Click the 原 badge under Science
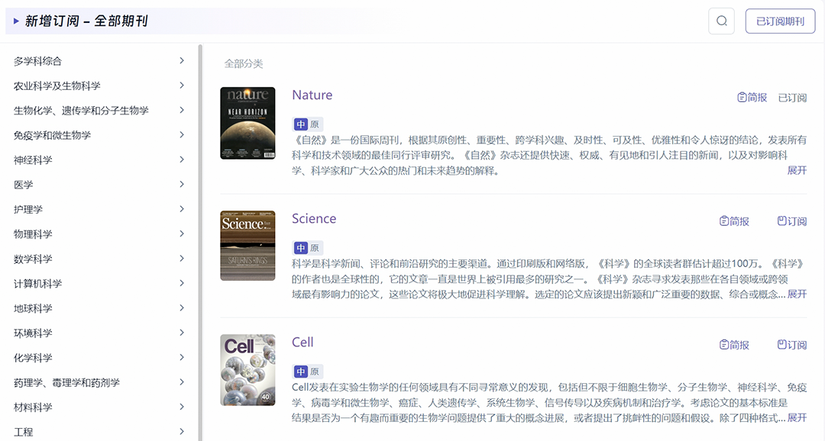Screen dimensions: 825x441 (315, 248)
